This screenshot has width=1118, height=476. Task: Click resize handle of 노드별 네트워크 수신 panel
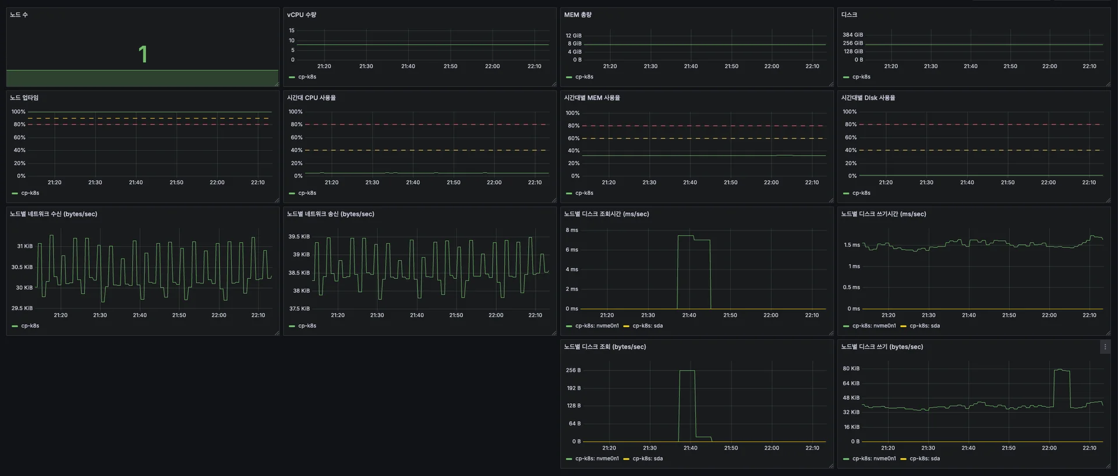pyautogui.click(x=277, y=333)
